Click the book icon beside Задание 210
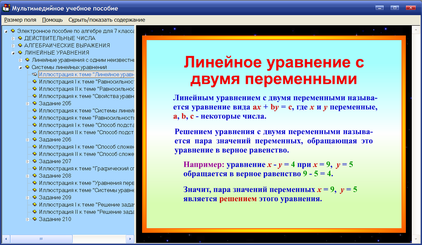Screen dimensions: 422x245 35,219
